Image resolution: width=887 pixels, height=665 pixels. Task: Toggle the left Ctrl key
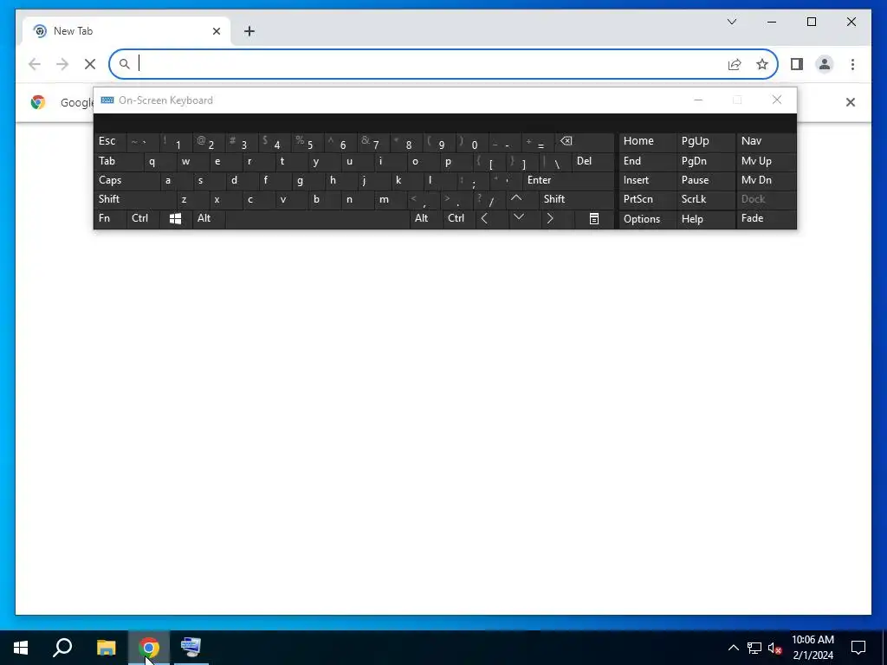[x=143, y=219]
